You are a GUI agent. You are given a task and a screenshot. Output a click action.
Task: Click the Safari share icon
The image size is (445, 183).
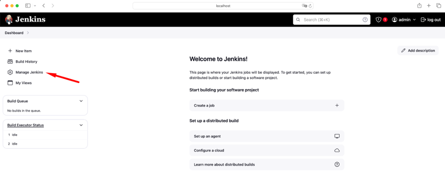point(419,5)
